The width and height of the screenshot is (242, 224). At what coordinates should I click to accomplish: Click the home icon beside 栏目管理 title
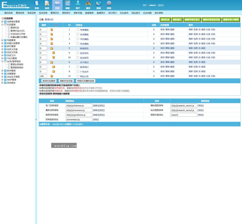tap(3, 18)
